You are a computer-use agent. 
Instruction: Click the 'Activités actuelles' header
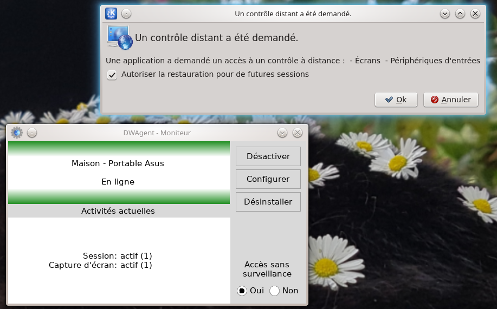[118, 211]
